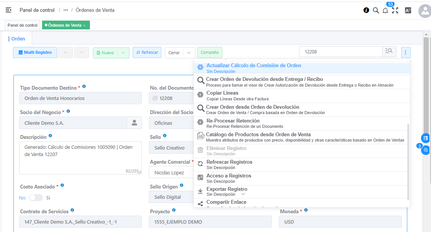Click the notifications bell icon
Screen dimensions: 431x232
pos(385,10)
